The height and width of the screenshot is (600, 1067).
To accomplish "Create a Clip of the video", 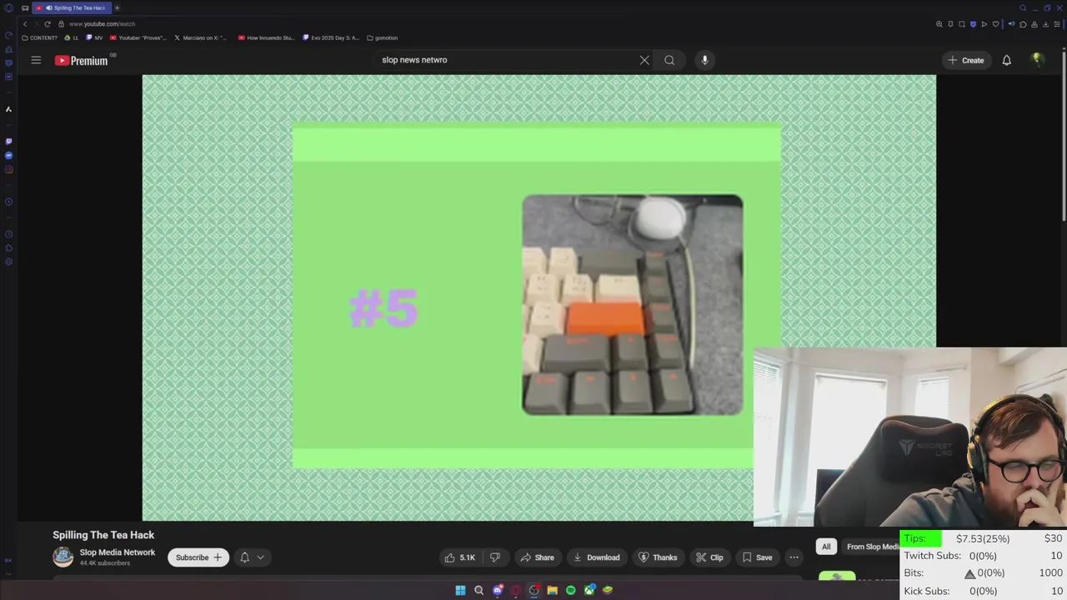I will 709,557.
